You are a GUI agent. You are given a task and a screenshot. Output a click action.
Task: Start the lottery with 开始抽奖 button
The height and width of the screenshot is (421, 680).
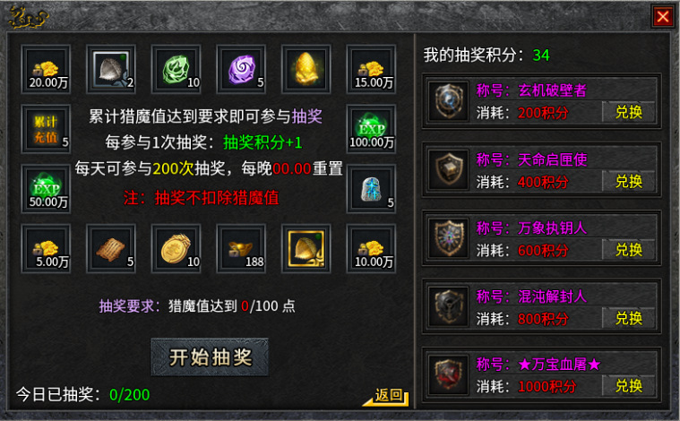210,357
